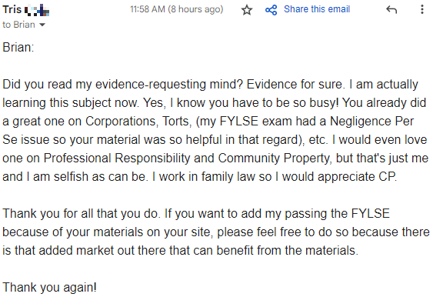The width and height of the screenshot is (433, 297).
Task: Expand recipient details arrow beside Brian
Action: [42, 25]
